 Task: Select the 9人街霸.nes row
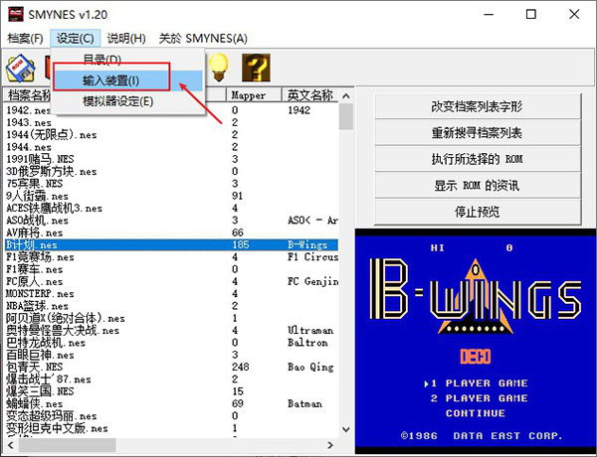click(171, 196)
